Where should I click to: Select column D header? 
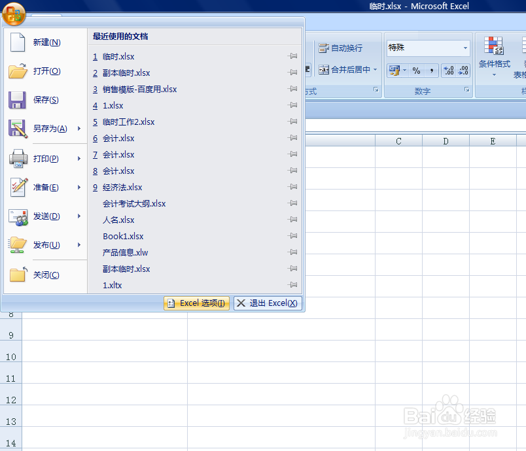pos(446,141)
